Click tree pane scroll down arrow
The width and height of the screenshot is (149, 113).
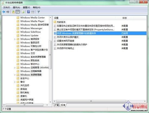pyautogui.click(x=50, y=102)
